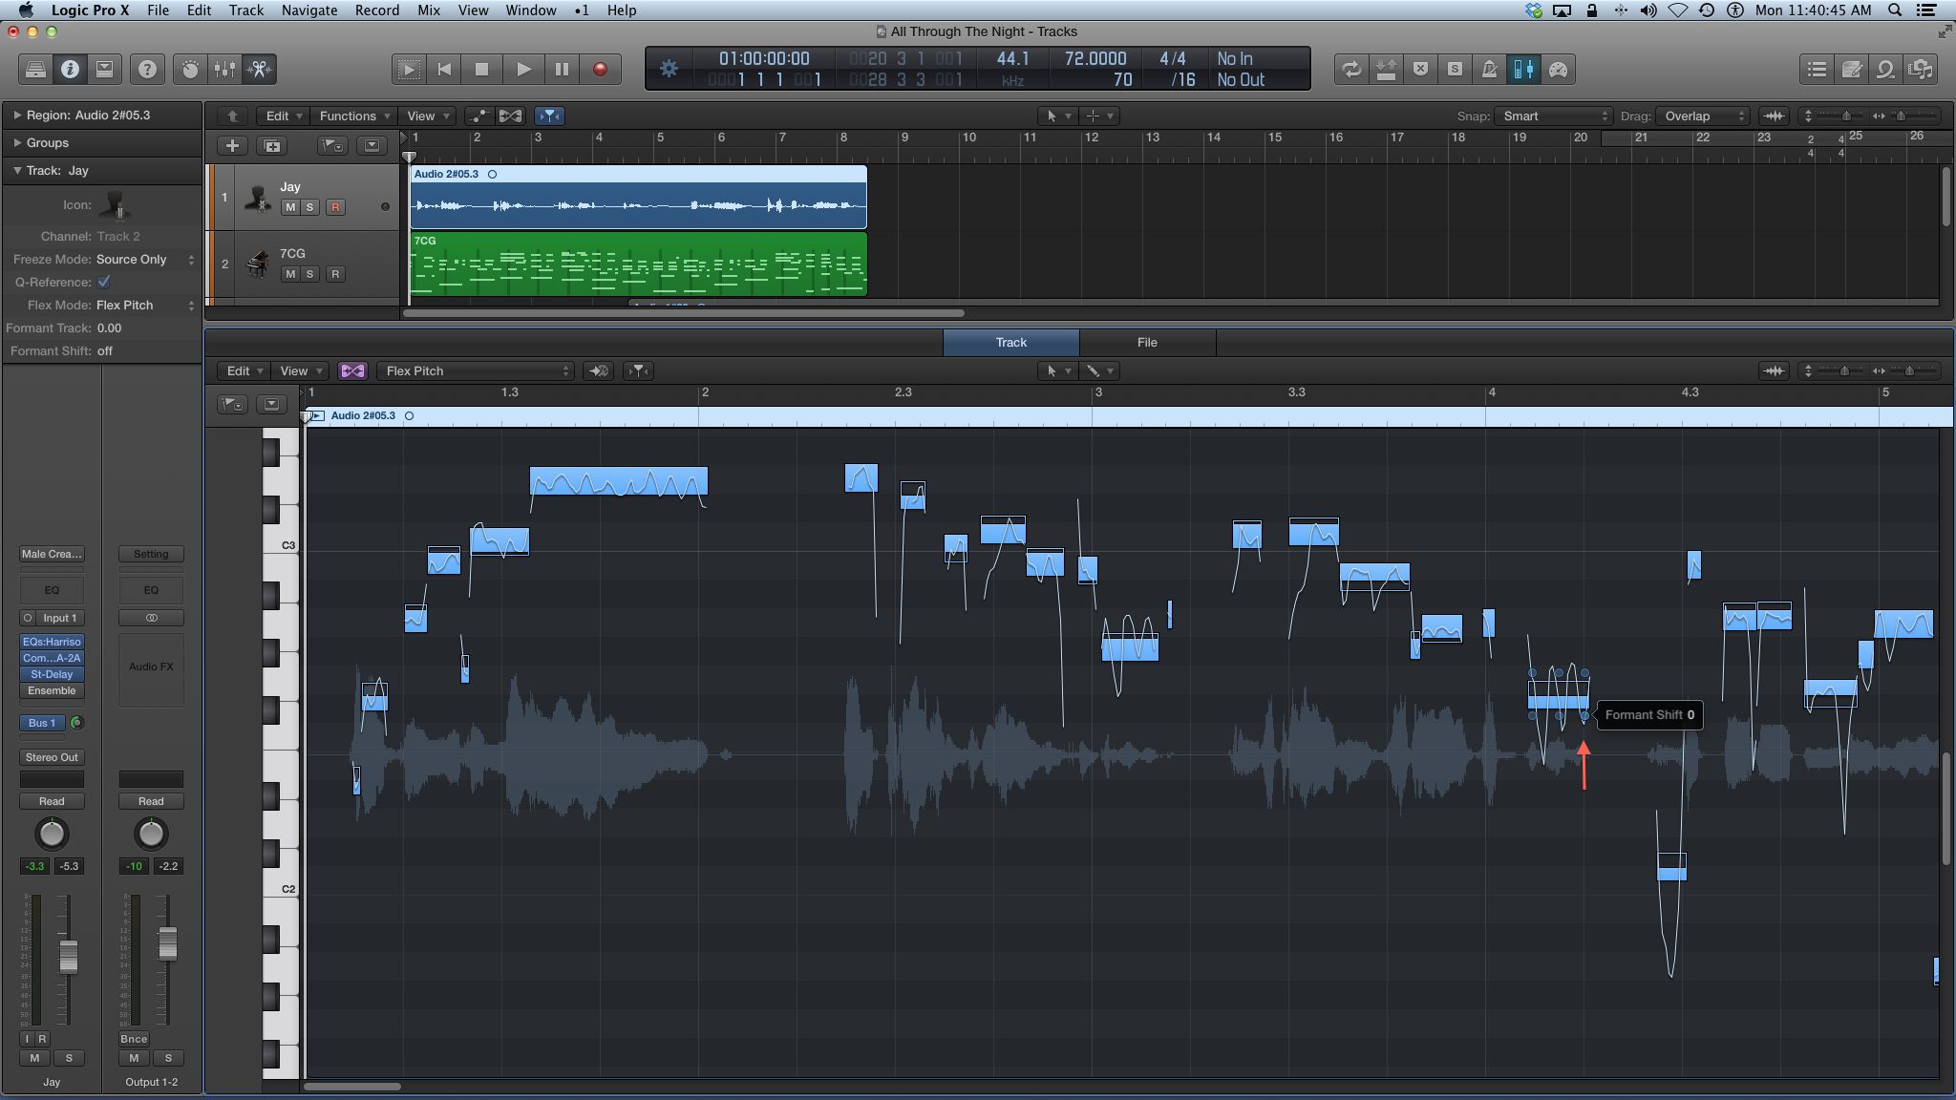The image size is (1956, 1100).
Task: Open the Mixer button in the control bar
Action: (x=224, y=69)
